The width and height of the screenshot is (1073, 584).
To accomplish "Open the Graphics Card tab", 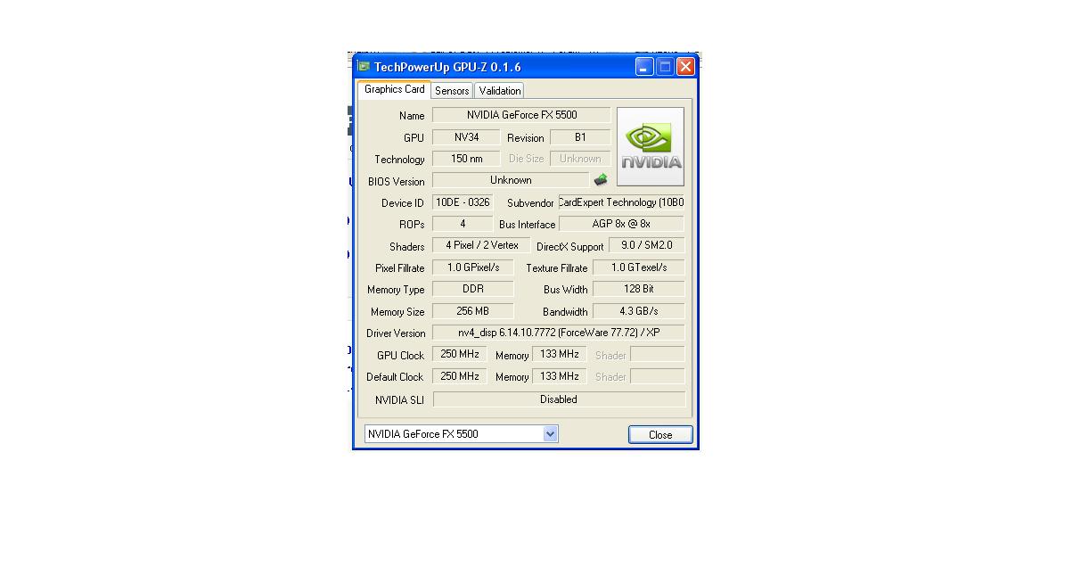I will (394, 89).
